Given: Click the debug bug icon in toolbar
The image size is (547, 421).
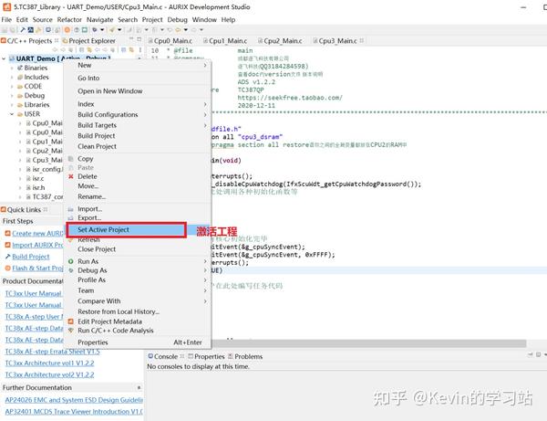Looking at the screenshot, I should coord(95,30).
